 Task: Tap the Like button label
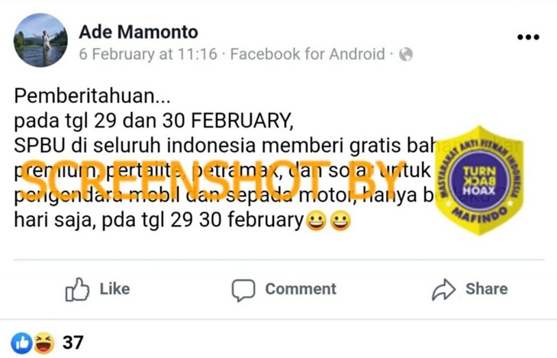pyautogui.click(x=114, y=289)
